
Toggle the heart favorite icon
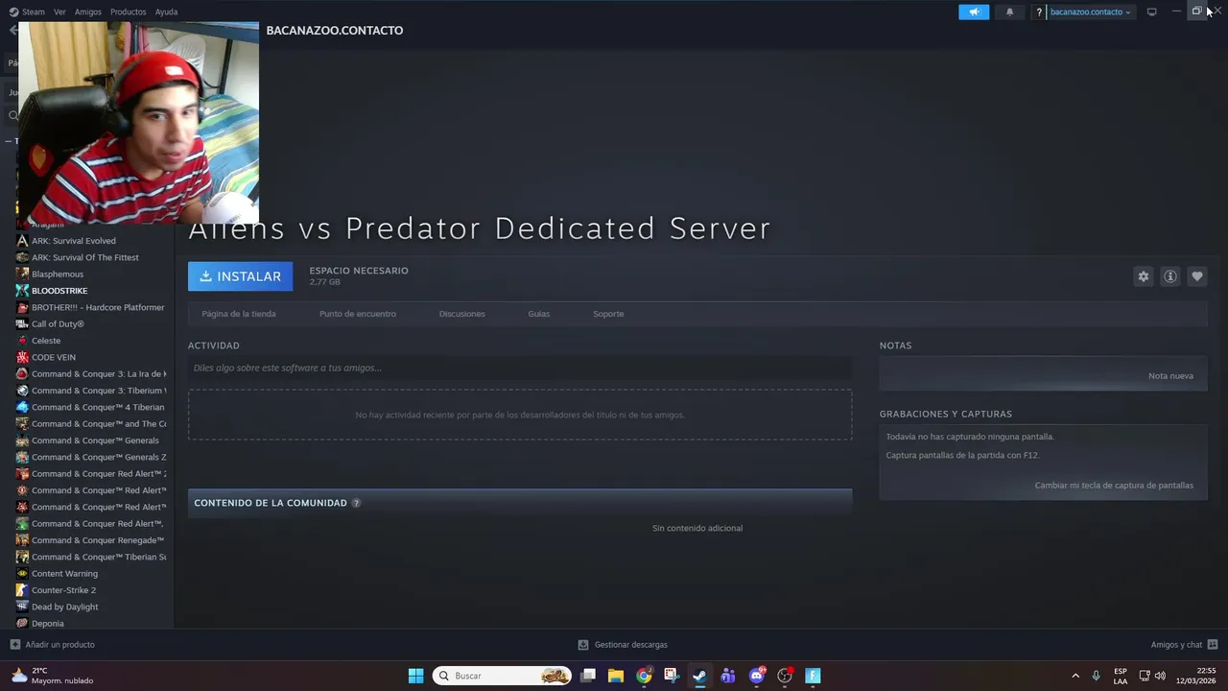1196,276
